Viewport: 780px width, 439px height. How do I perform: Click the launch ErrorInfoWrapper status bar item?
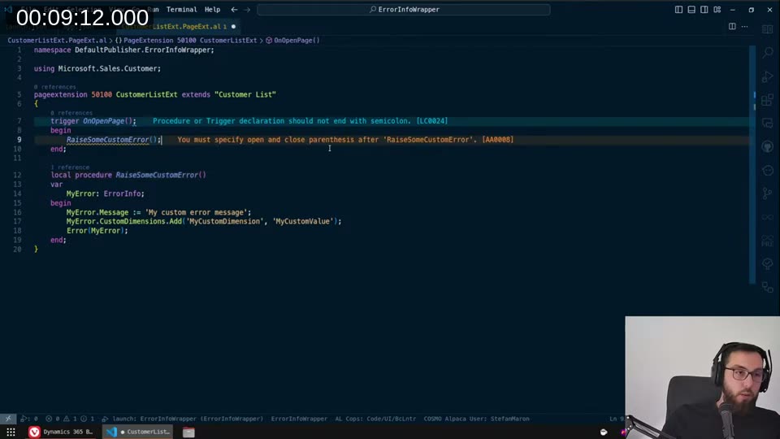tap(186, 419)
